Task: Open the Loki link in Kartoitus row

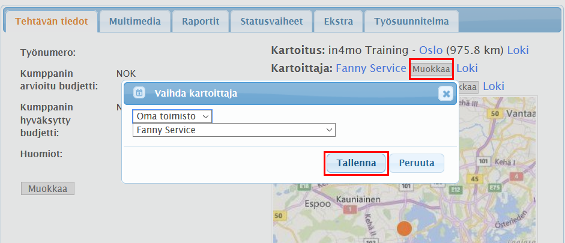Action: [518, 50]
